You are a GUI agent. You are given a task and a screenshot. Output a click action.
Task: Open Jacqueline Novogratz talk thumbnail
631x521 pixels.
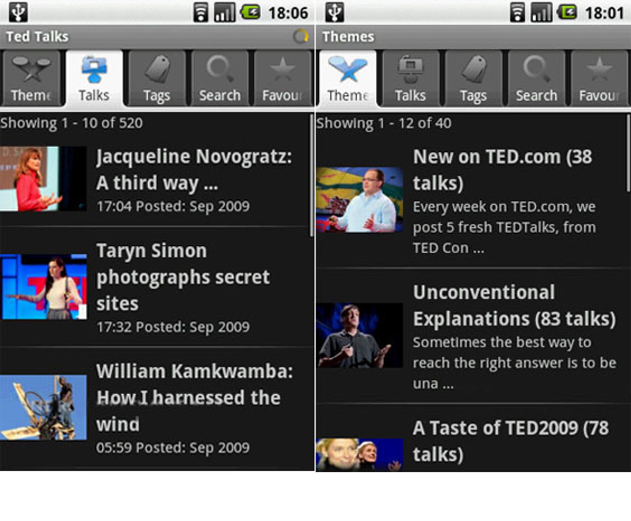click(x=43, y=179)
